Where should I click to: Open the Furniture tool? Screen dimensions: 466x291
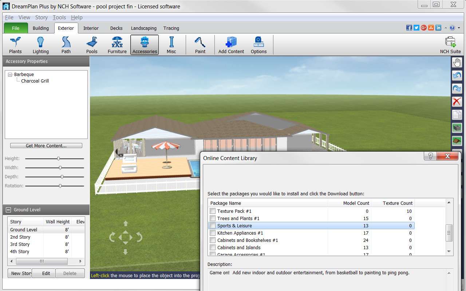pyautogui.click(x=117, y=44)
